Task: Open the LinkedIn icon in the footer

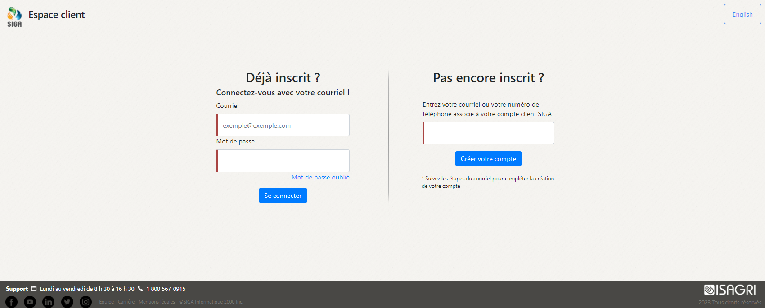Action: (x=48, y=302)
